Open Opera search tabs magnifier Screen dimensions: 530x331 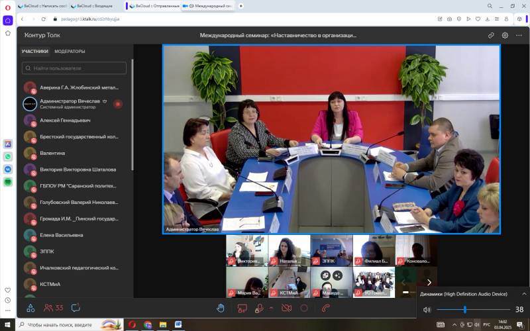tap(490, 6)
